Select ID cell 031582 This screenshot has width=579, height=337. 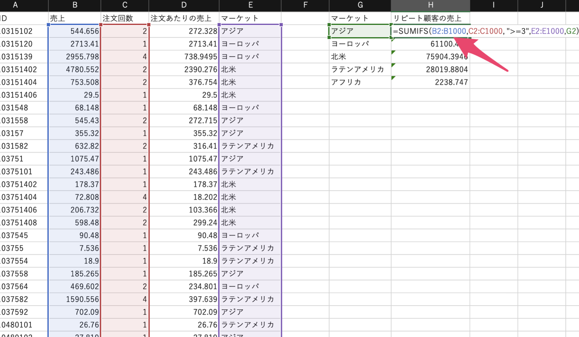(23, 146)
